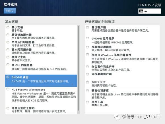Click the 虚拟化主机 title text
The image size is (165, 124).
pyautogui.click(x=18, y=57)
